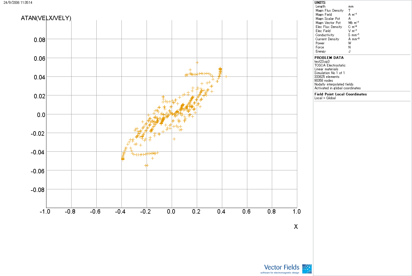The height and width of the screenshot is (276, 412).
Task: Click the 1.0 tick label on horizontal axis
Action: 296,212
